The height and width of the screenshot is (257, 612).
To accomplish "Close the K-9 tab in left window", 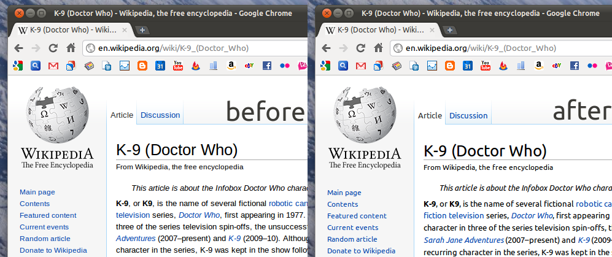I will tap(125, 30).
